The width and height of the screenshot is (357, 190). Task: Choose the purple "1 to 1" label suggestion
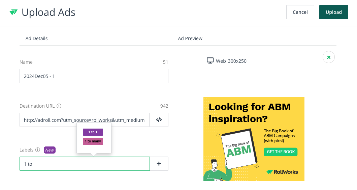(x=93, y=132)
